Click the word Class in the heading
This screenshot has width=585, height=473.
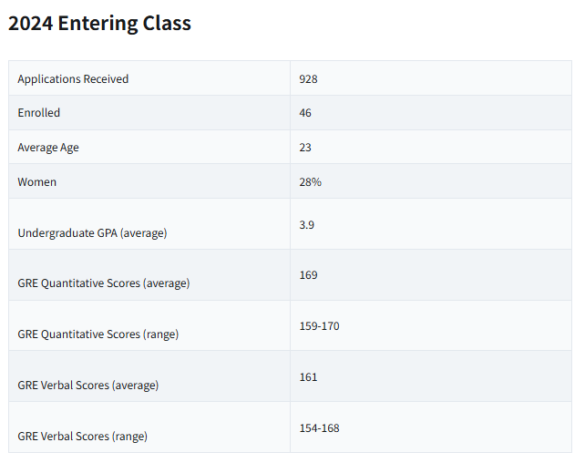coord(167,24)
